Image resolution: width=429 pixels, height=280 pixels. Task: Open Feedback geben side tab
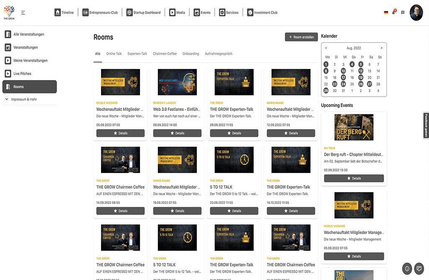click(426, 125)
